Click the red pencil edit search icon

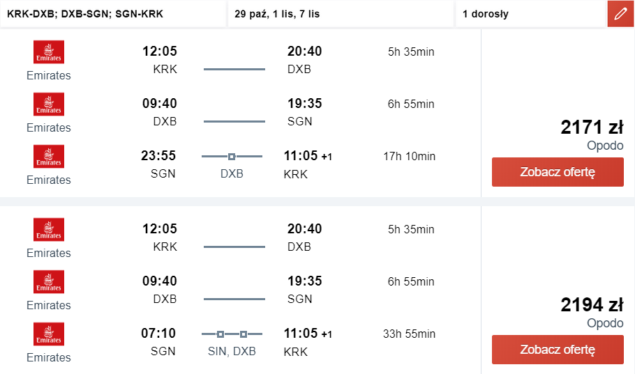click(620, 14)
